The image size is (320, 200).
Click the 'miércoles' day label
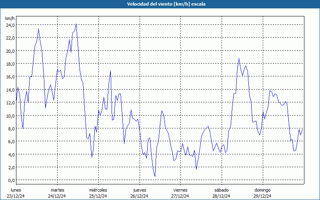click(x=98, y=190)
